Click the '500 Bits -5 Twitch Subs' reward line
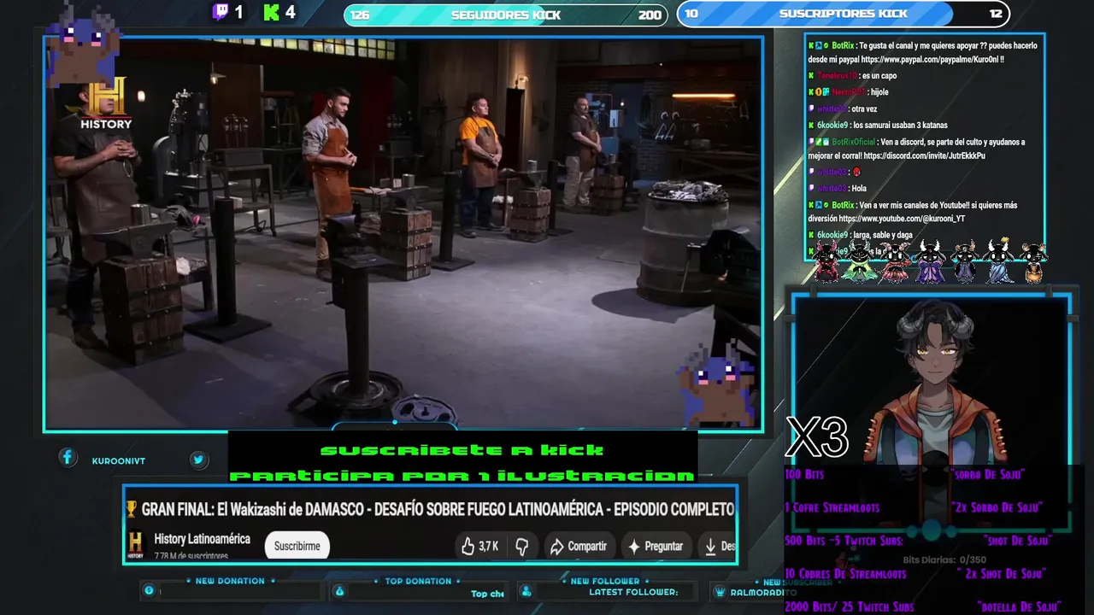 point(844,541)
